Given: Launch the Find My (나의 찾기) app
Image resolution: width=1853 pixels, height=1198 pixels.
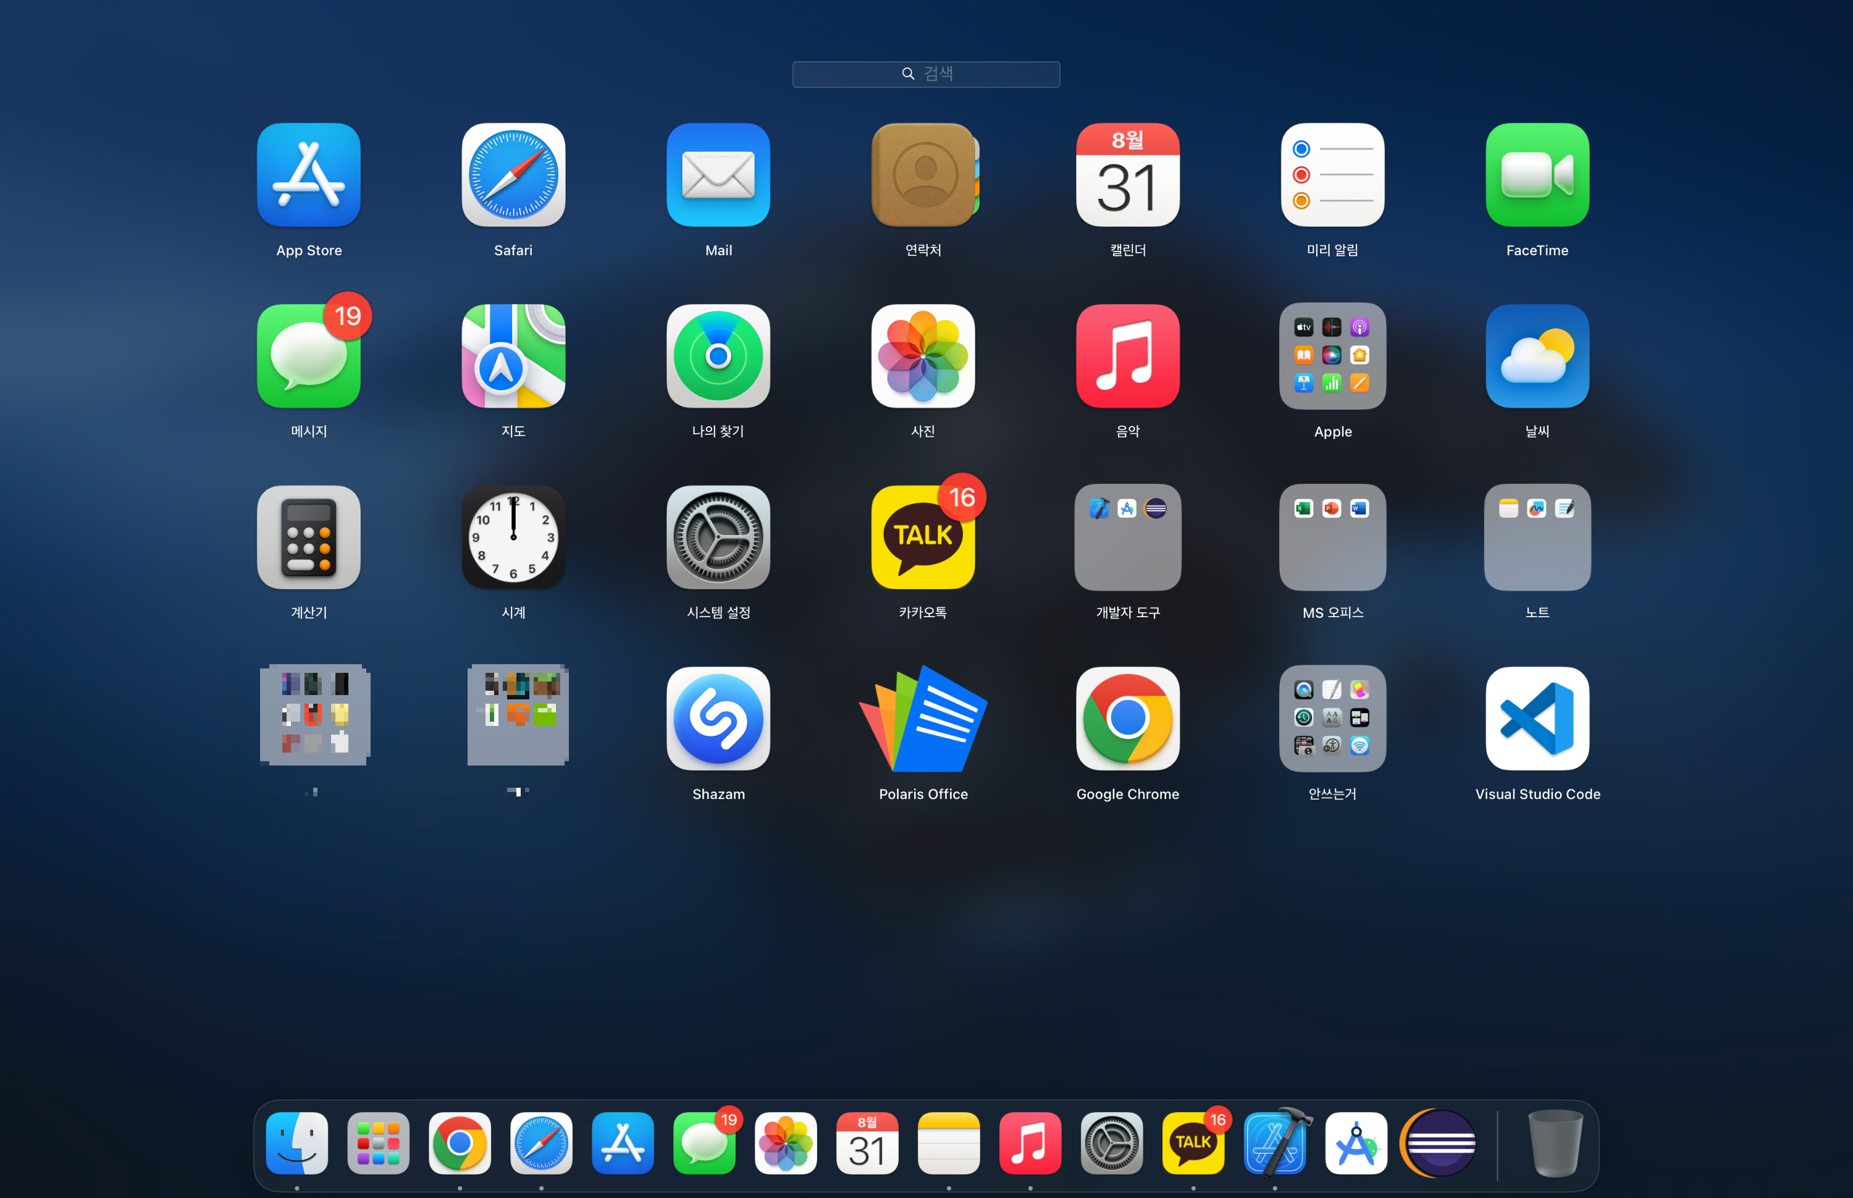Looking at the screenshot, I should 718,356.
